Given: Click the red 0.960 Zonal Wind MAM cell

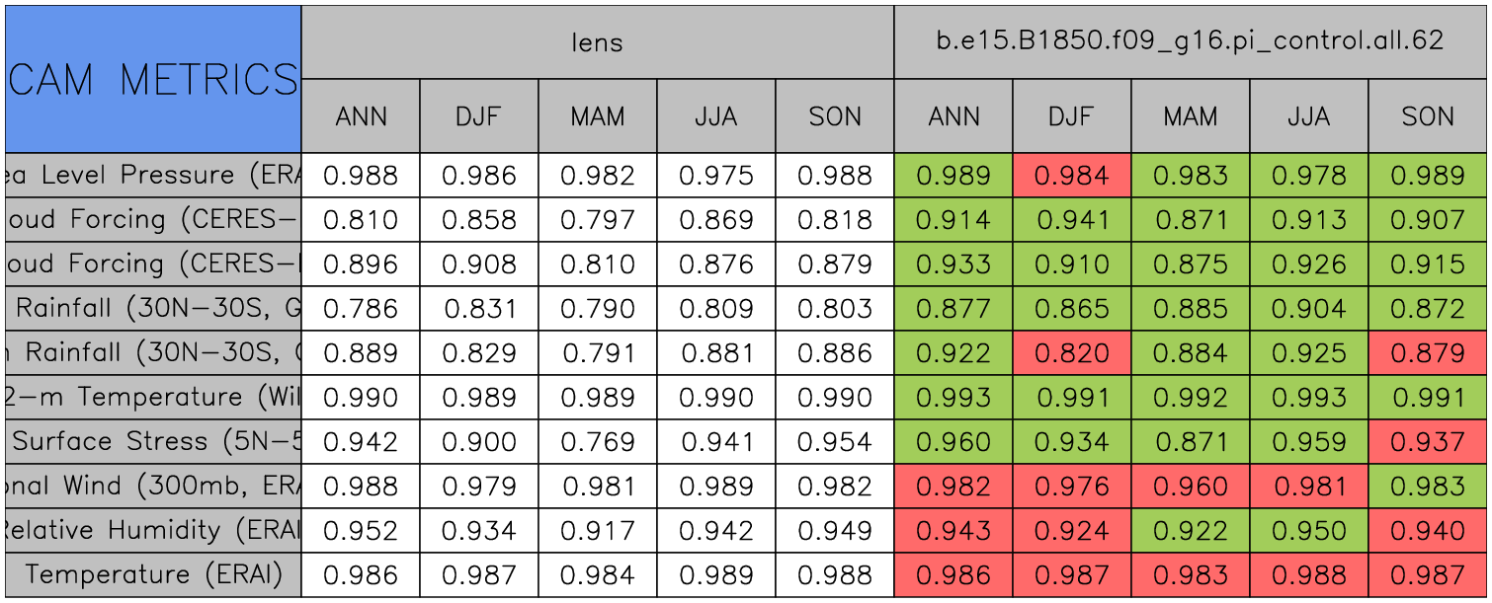Looking at the screenshot, I should click(1190, 487).
